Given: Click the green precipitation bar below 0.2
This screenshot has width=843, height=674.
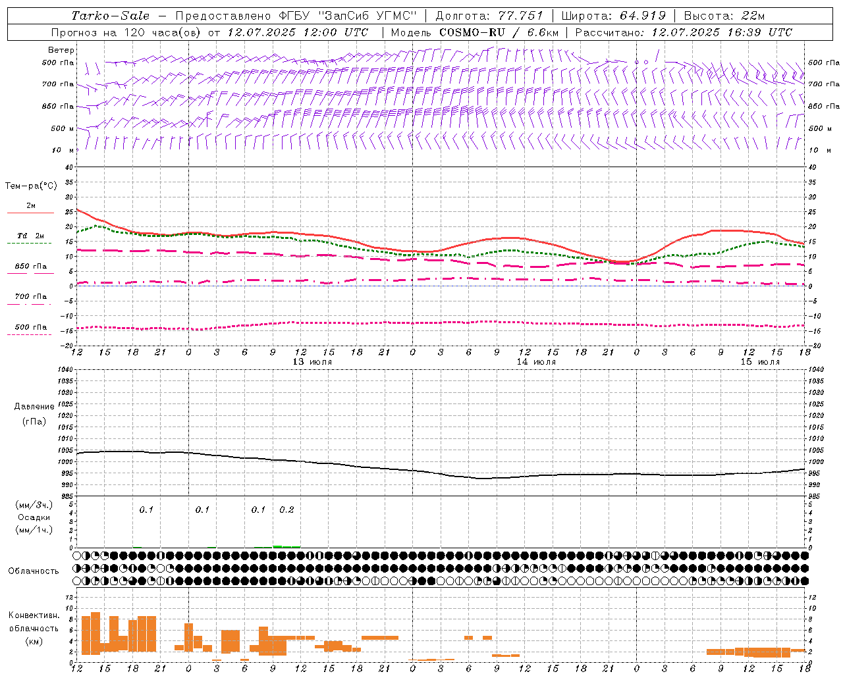Looking at the screenshot, I should (286, 546).
